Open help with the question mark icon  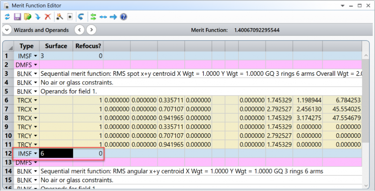pyautogui.click(x=123, y=17)
